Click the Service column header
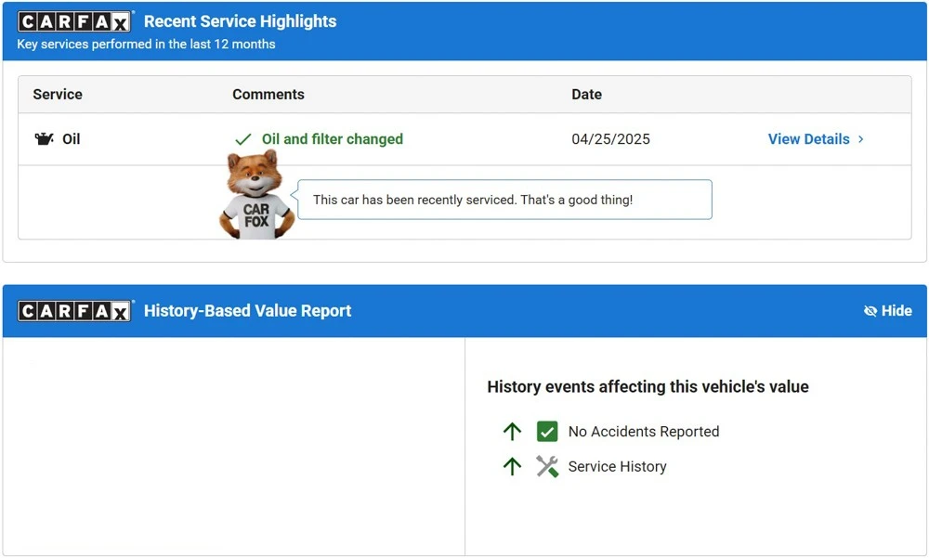Screen dimensions: 929x558 tap(58, 94)
